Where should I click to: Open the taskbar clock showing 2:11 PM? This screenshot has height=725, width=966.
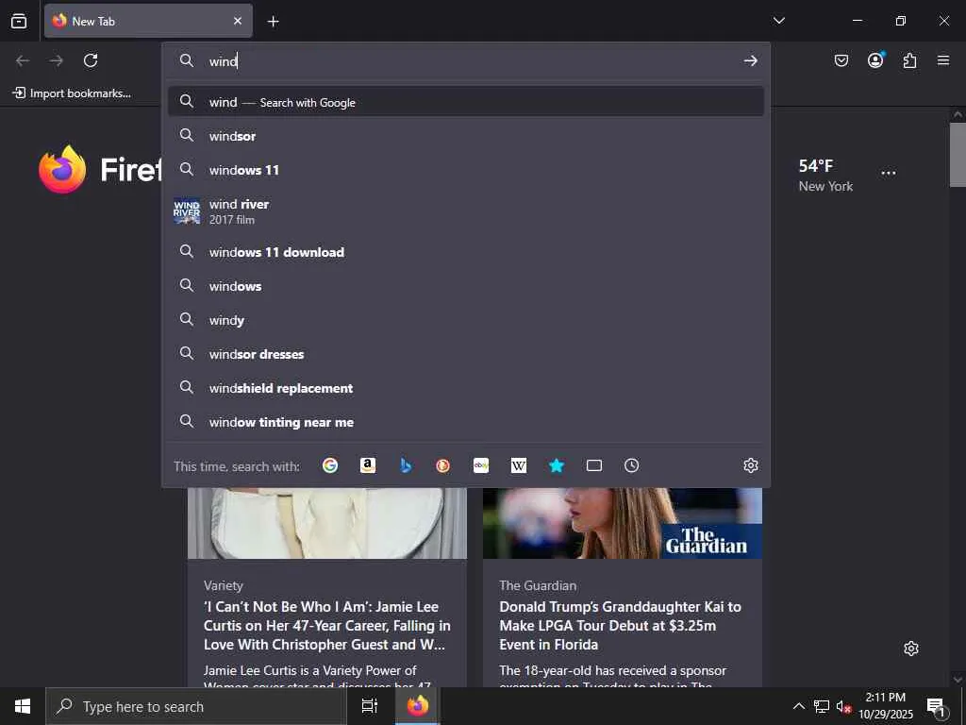886,706
